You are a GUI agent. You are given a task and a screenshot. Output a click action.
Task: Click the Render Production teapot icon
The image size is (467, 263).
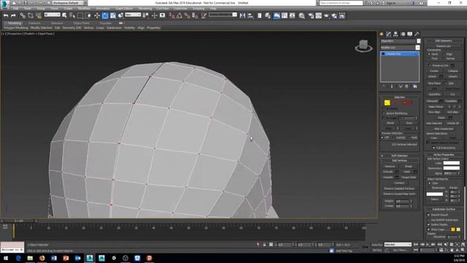(326, 15)
